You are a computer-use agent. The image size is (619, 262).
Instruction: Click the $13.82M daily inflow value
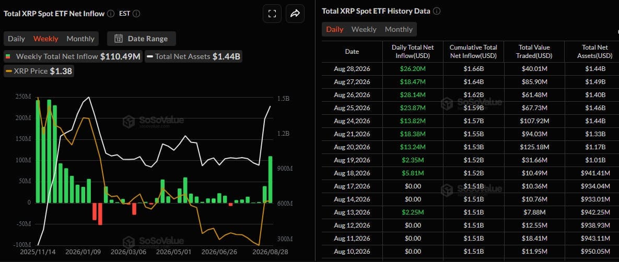(x=413, y=121)
